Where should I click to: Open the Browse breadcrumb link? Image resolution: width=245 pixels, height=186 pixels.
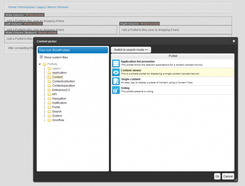click(63, 7)
